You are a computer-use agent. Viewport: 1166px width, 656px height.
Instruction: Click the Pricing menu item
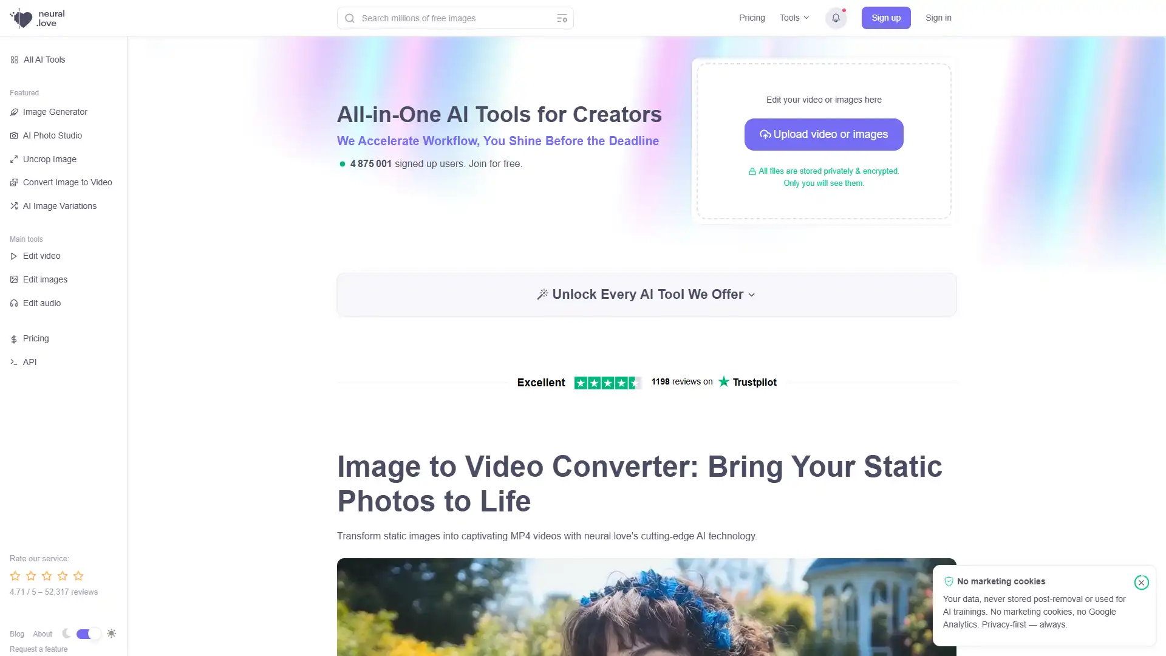35,338
